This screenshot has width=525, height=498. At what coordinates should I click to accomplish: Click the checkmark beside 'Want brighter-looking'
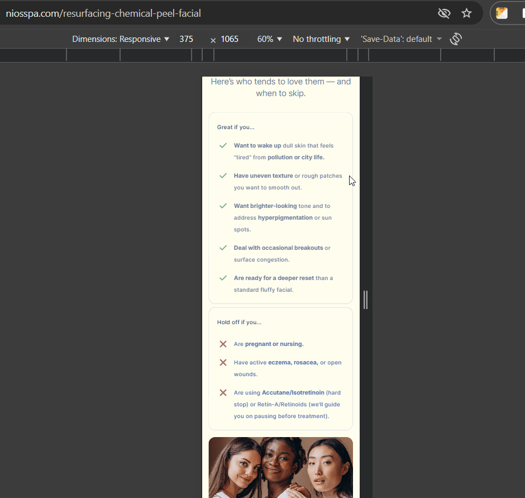tap(223, 206)
